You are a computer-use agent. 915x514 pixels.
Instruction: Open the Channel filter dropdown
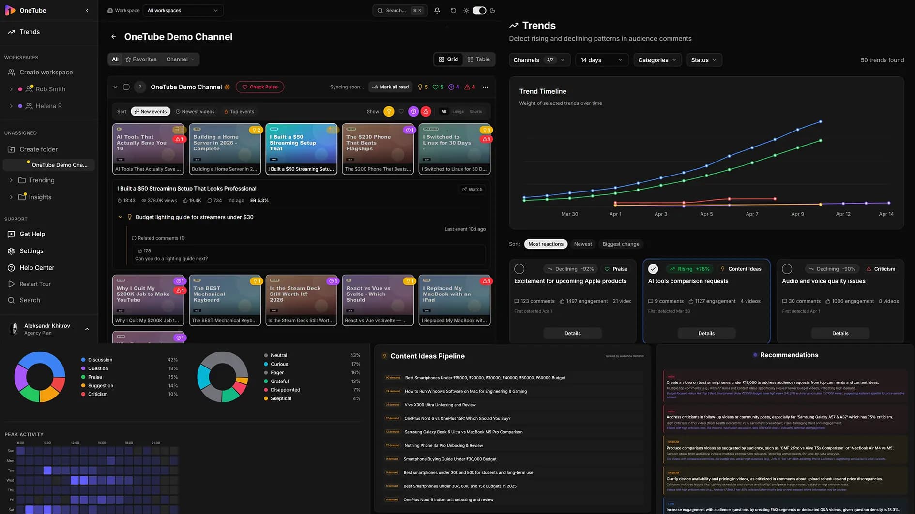coord(181,59)
